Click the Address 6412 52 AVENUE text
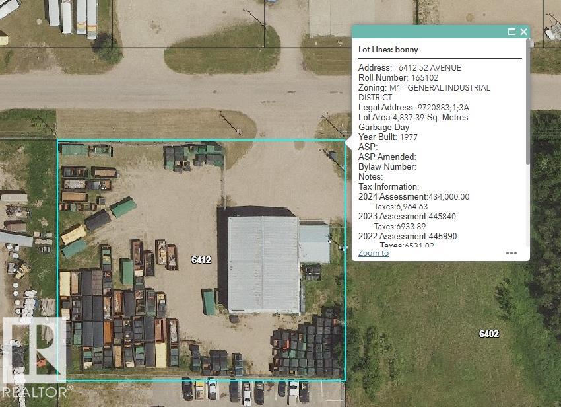 tap(410, 68)
